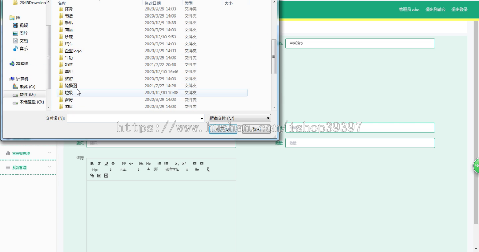Select 系统 (C:) drive
This screenshot has width=479, height=252.
pyautogui.click(x=24, y=87)
